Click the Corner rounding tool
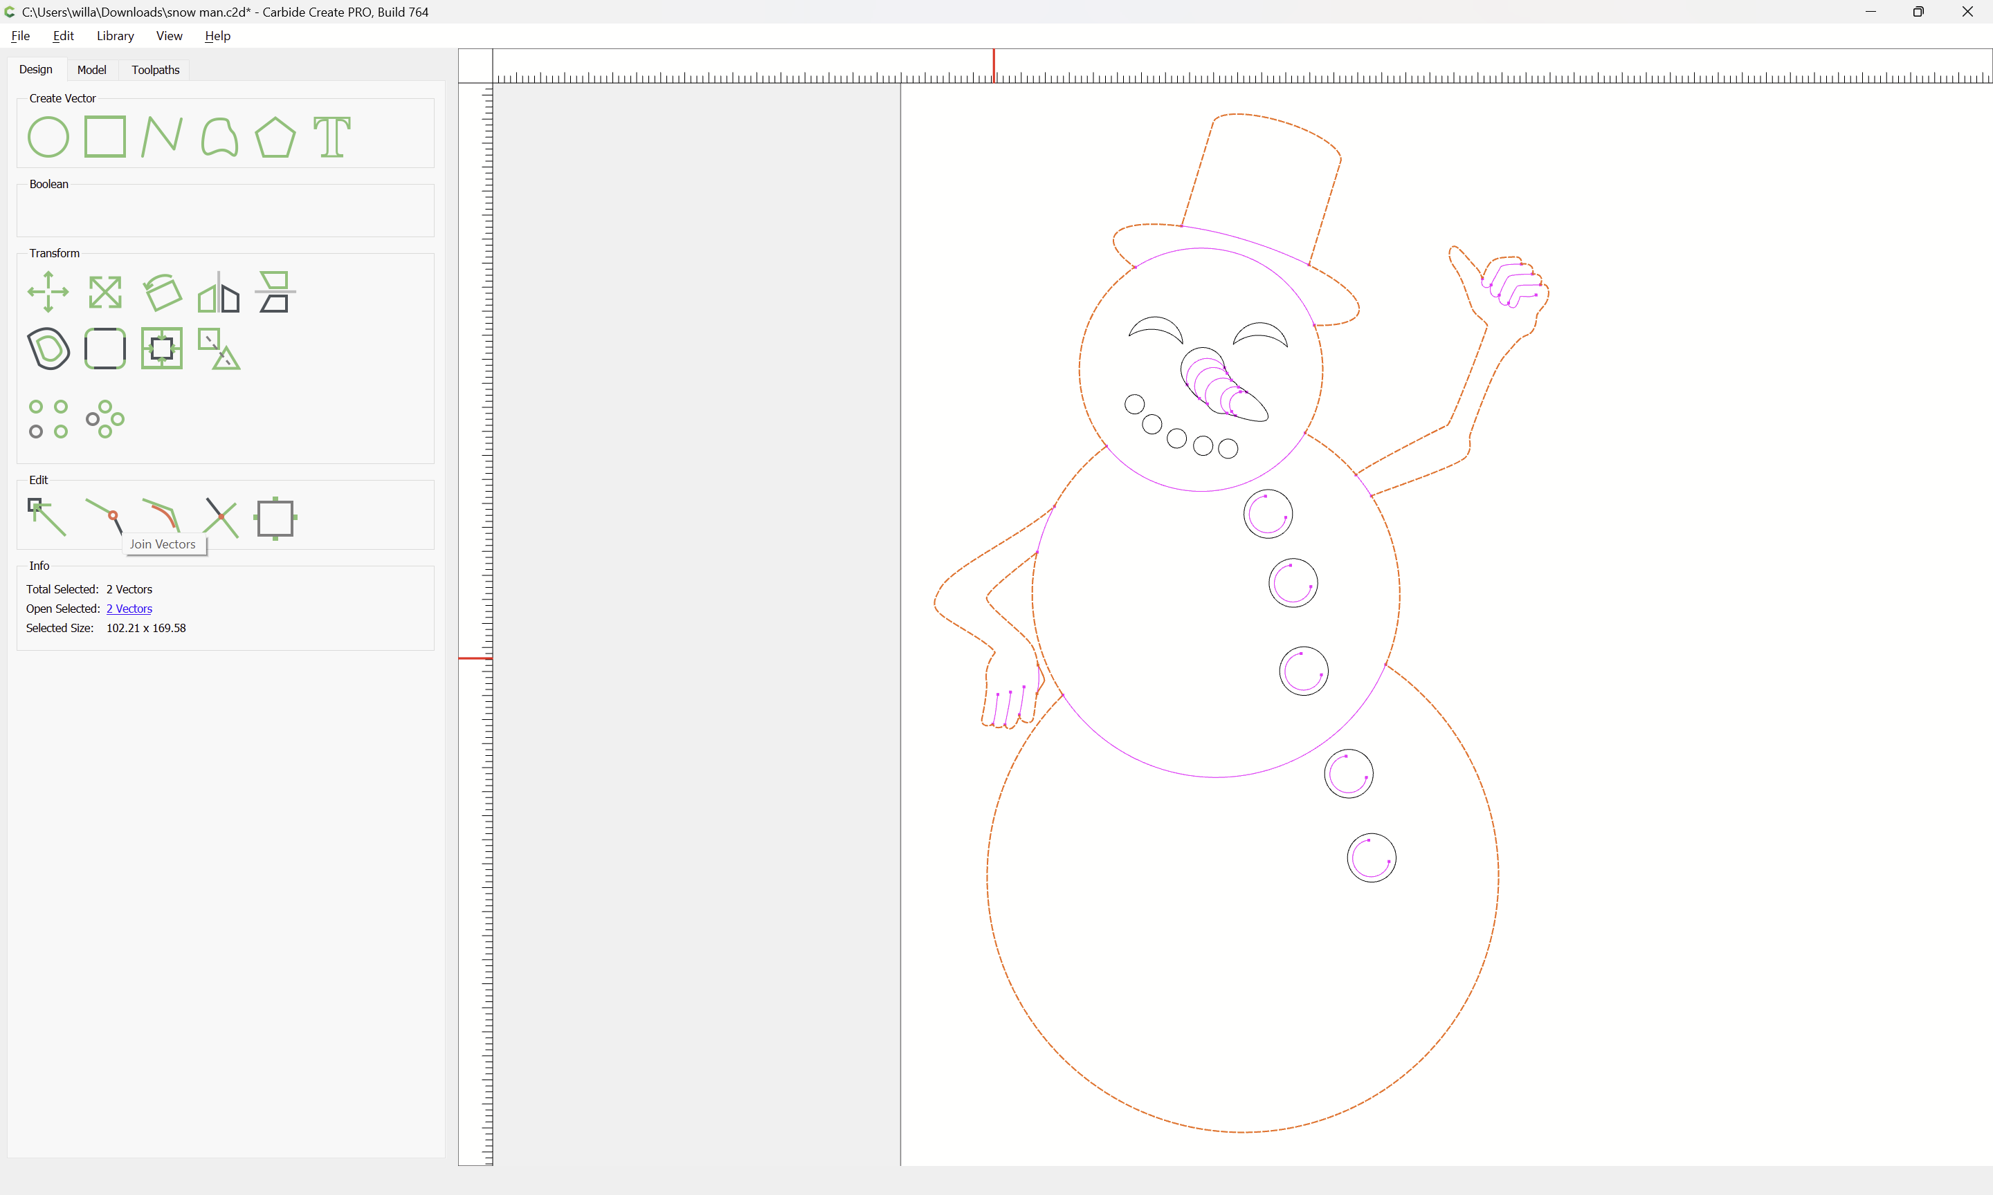 [x=104, y=349]
